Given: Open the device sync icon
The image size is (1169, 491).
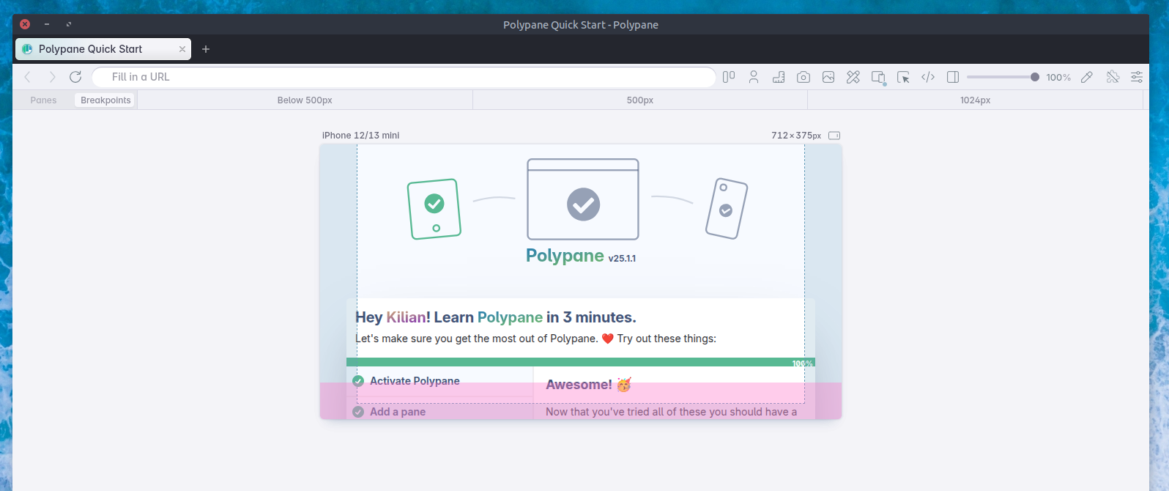Looking at the screenshot, I should pyautogui.click(x=878, y=77).
